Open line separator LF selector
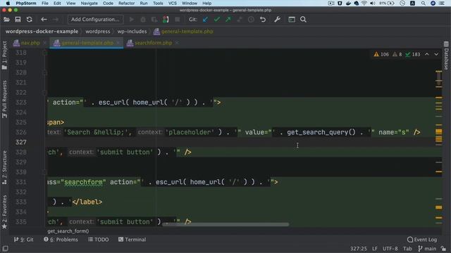The height and width of the screenshot is (253, 451). (375, 249)
